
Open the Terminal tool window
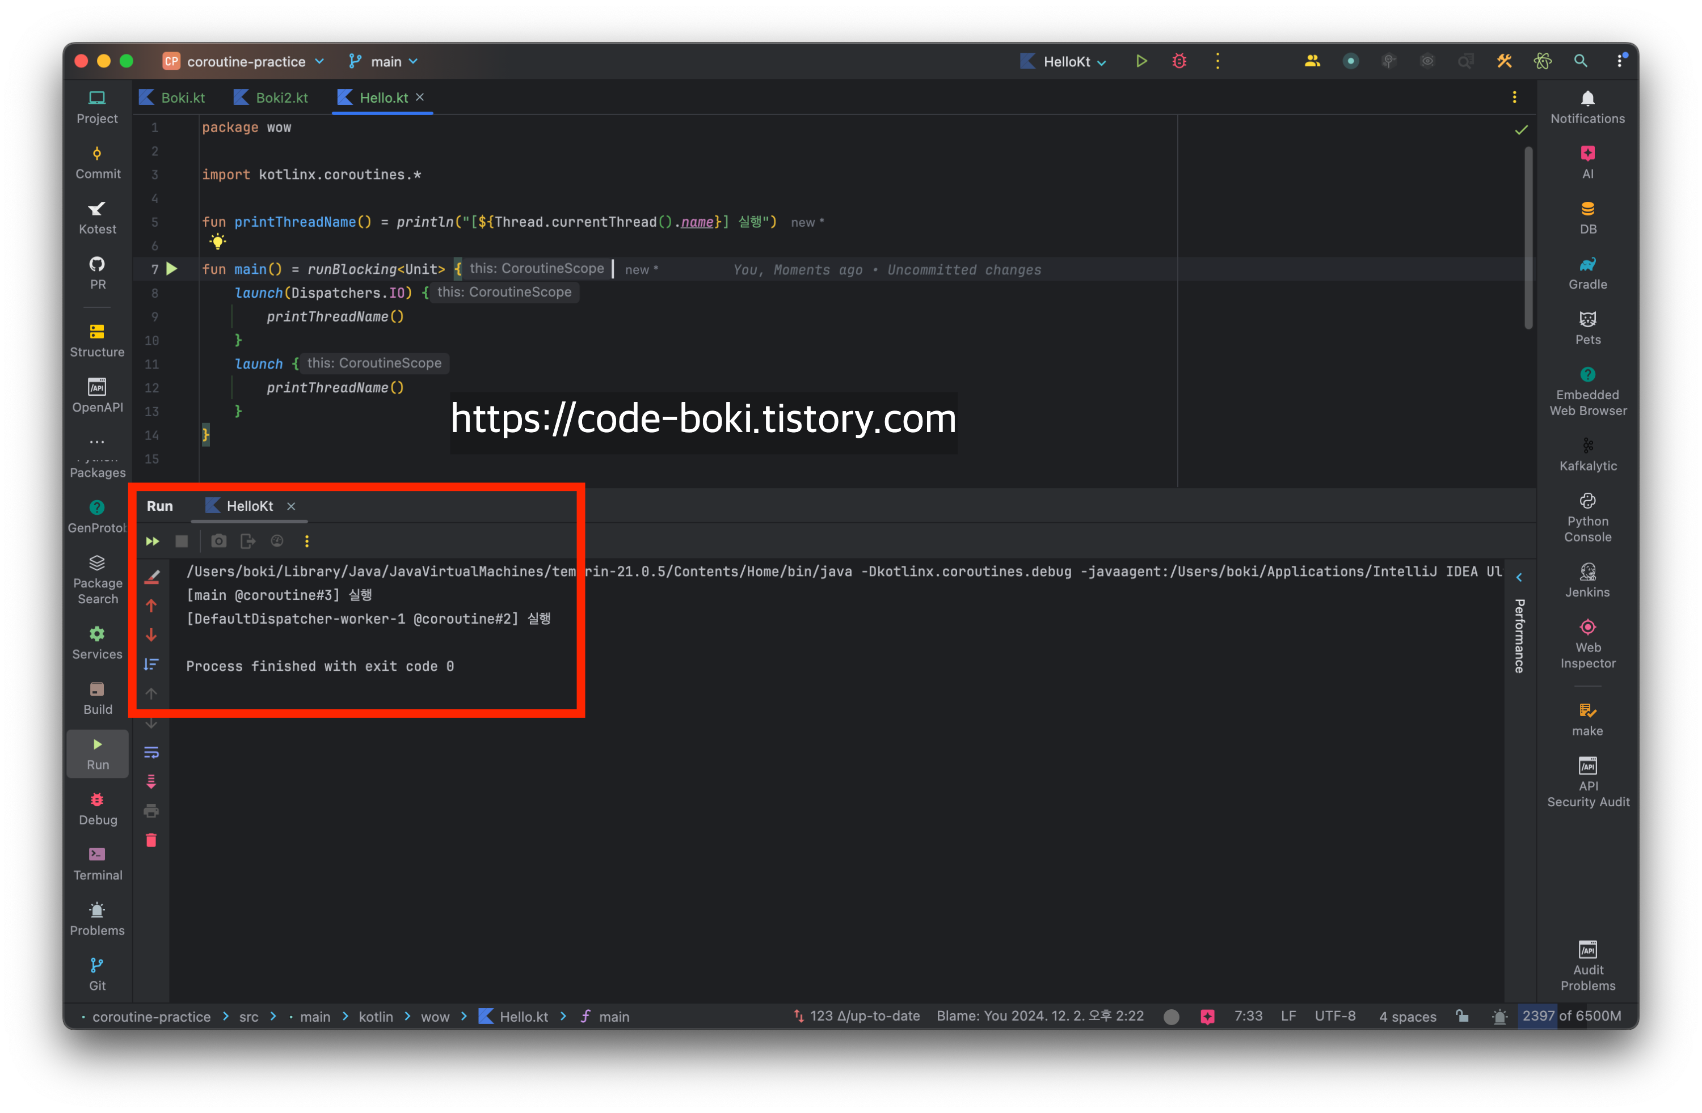pos(97,863)
